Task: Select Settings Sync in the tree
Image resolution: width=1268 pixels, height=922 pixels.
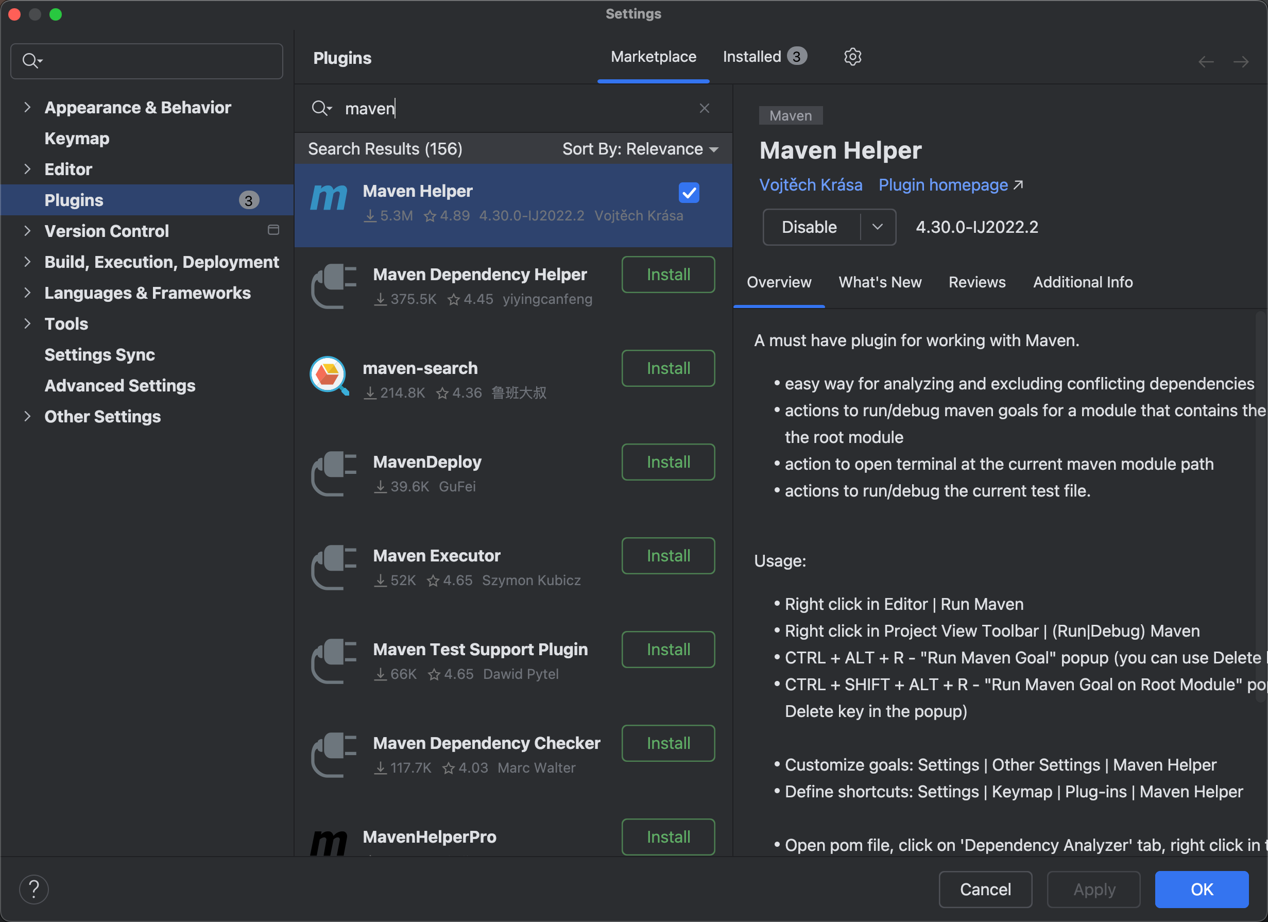Action: pos(99,354)
